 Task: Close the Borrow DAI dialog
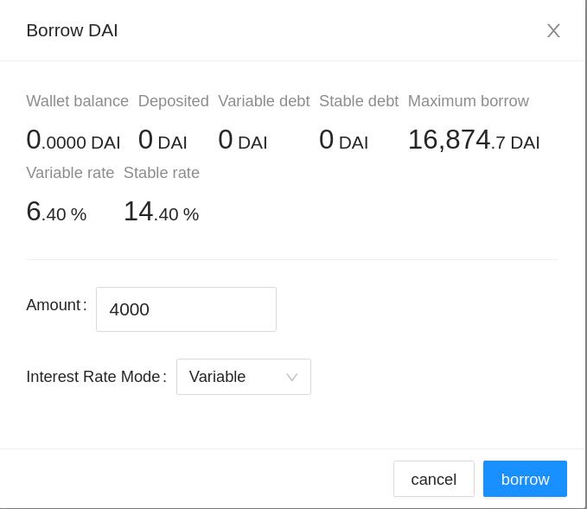click(553, 31)
